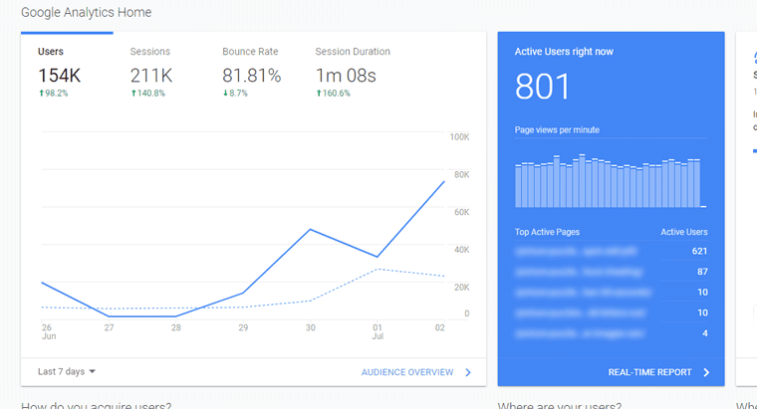Click the 81.81% bounce rate value
The height and width of the screenshot is (409, 757).
point(252,76)
